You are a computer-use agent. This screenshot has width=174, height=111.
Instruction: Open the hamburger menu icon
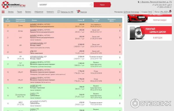[x=3, y=12]
